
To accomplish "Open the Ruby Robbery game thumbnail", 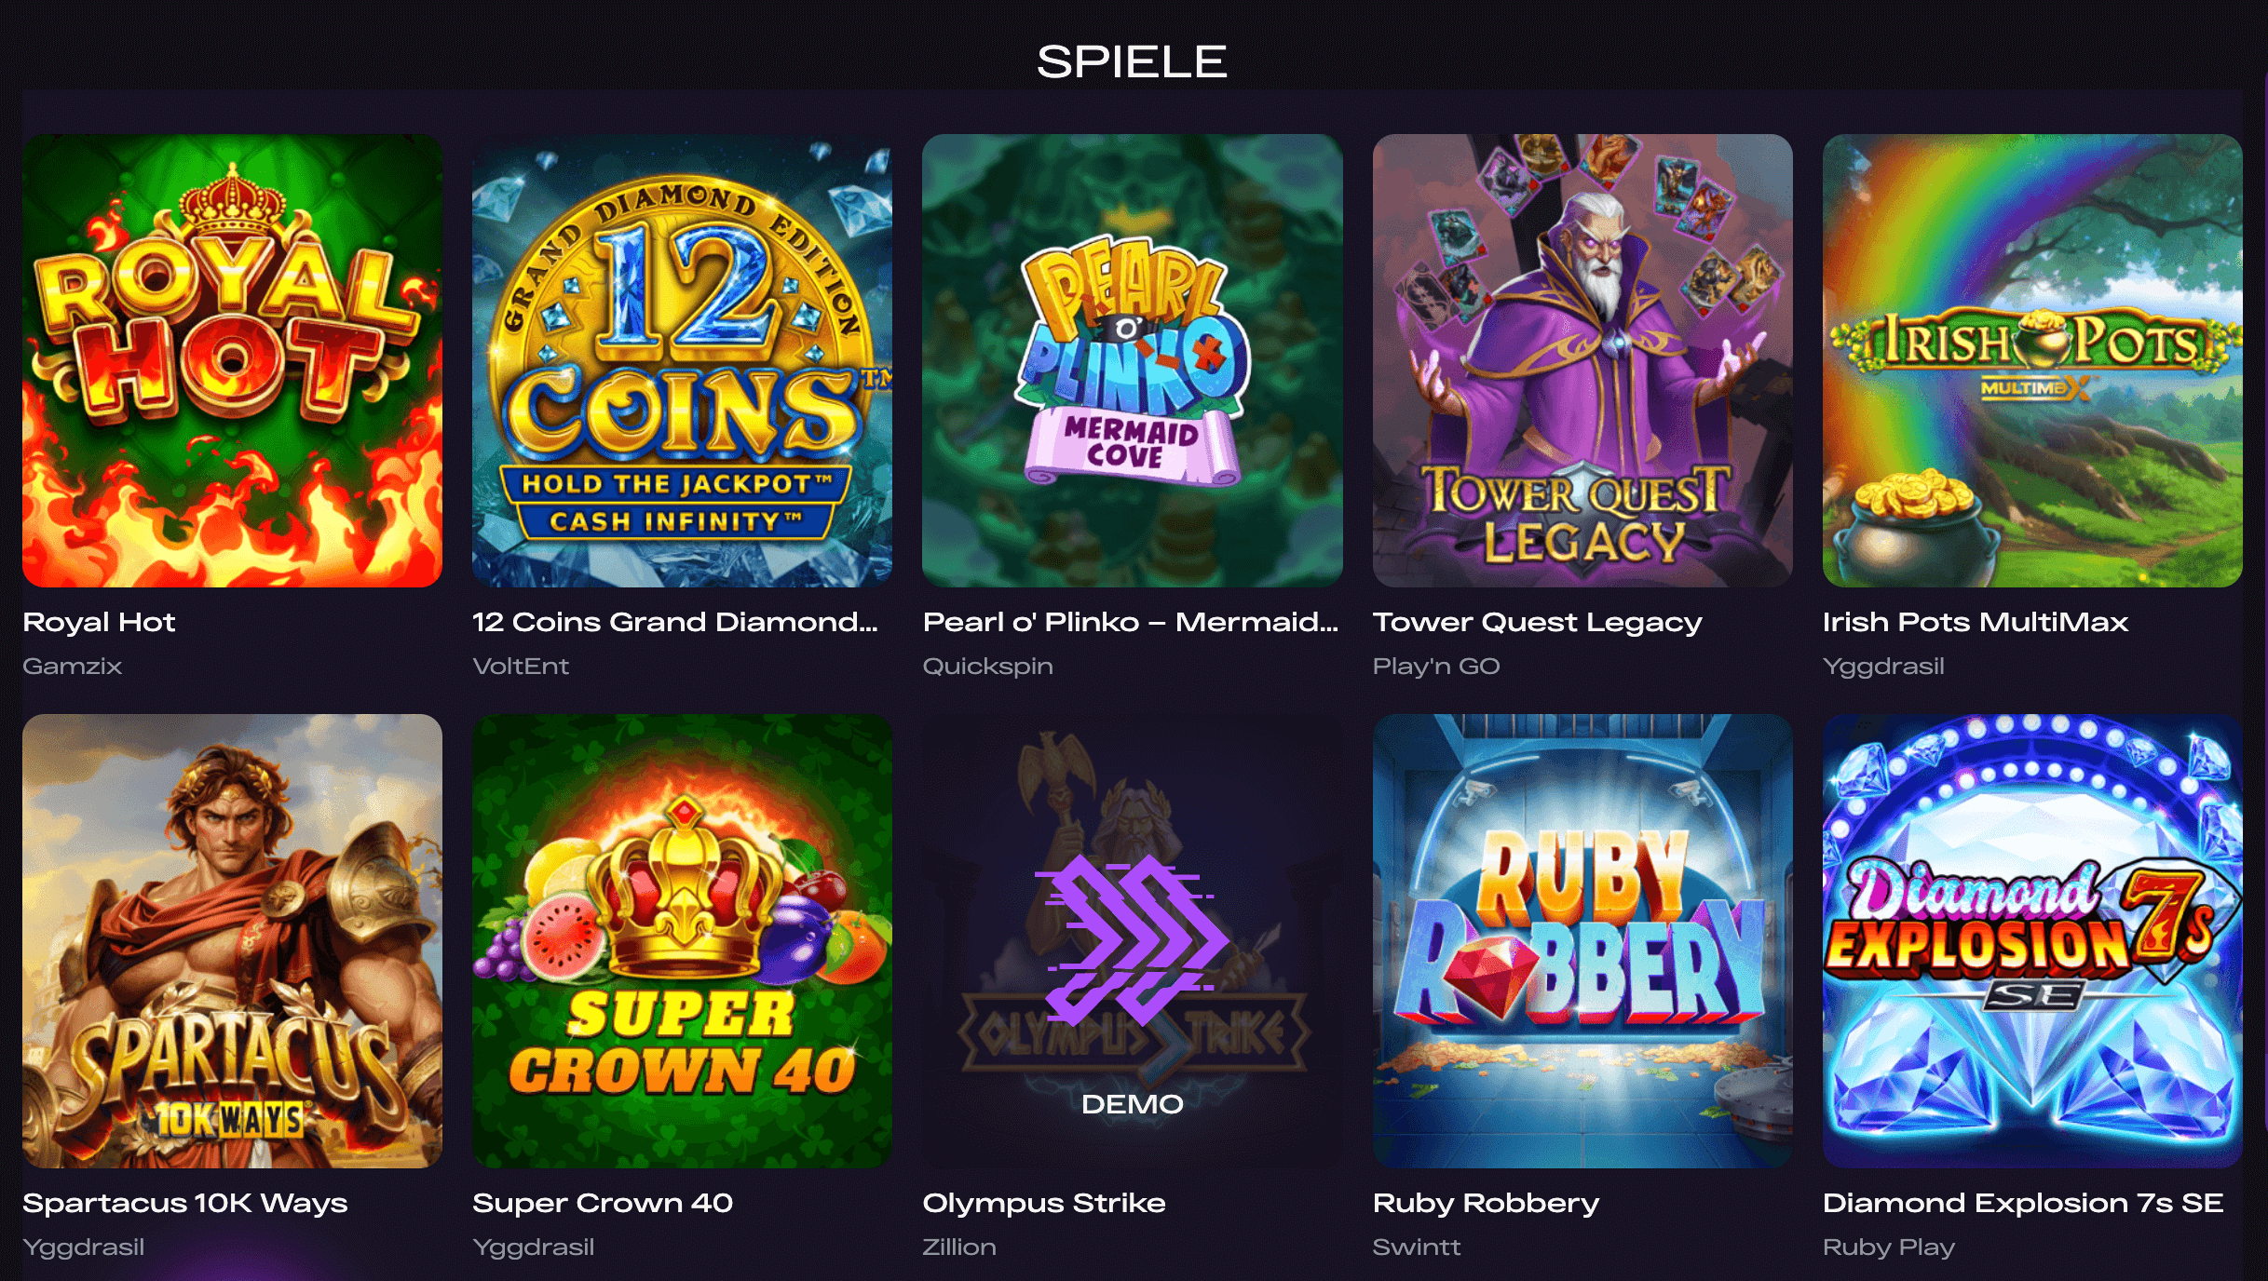I will [1582, 940].
